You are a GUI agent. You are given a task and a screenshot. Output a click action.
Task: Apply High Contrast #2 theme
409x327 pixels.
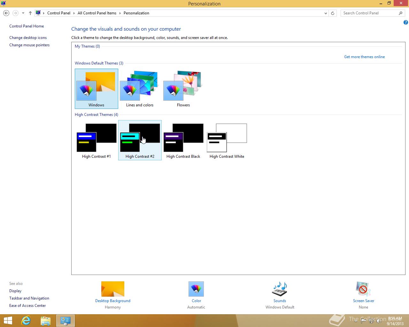140,140
